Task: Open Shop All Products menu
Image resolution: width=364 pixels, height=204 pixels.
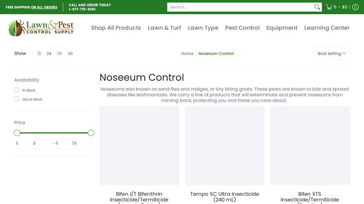Action: tap(116, 28)
